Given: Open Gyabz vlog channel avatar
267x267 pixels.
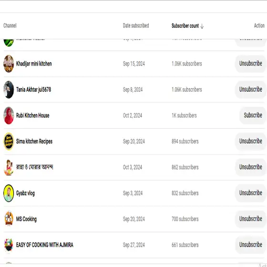Looking at the screenshot, I should click(x=9, y=193).
